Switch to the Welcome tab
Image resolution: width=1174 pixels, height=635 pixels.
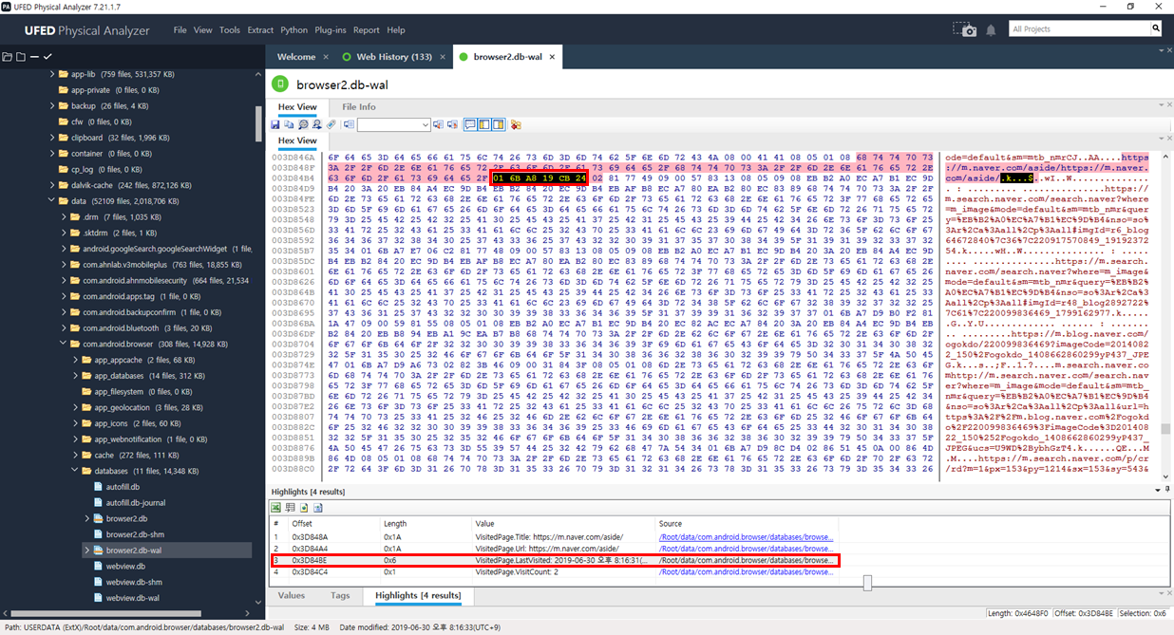[295, 57]
